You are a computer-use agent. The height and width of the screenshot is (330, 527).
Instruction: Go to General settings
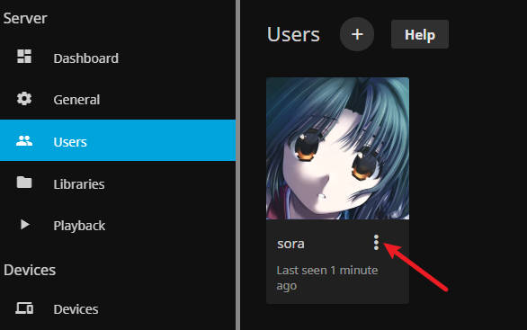118,99
